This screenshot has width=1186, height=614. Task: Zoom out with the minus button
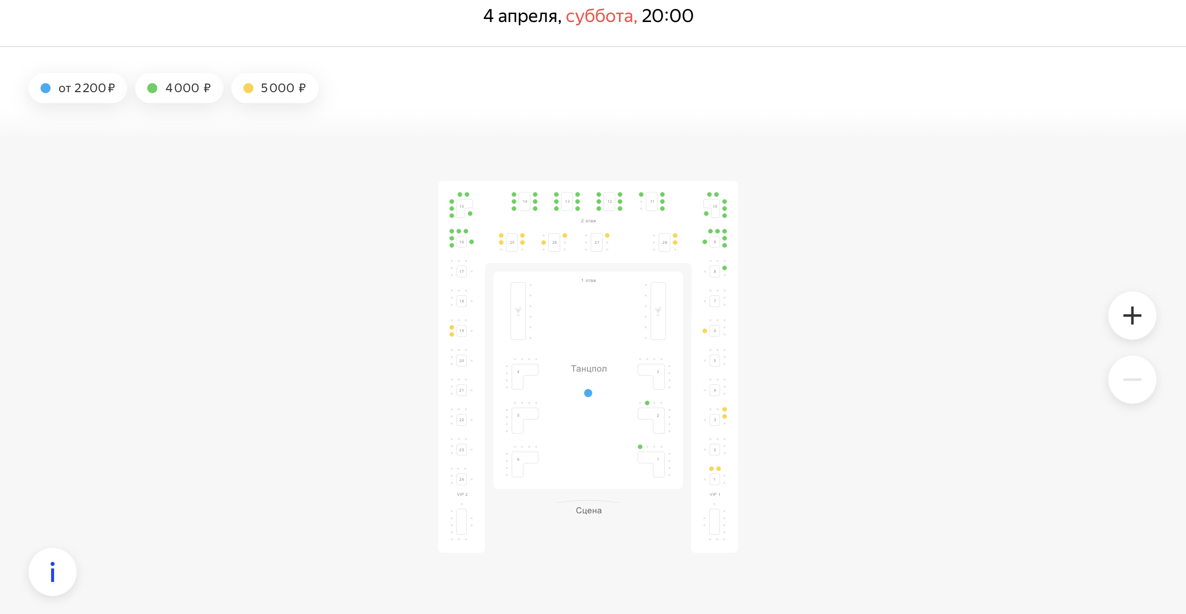[1132, 380]
